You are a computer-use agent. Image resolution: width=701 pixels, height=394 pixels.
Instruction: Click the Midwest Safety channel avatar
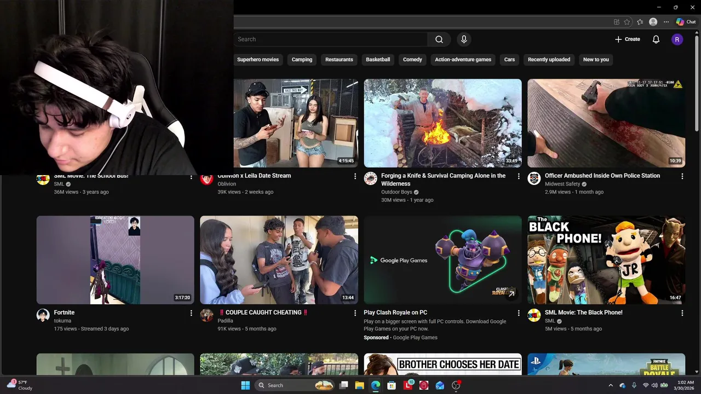coord(534,178)
